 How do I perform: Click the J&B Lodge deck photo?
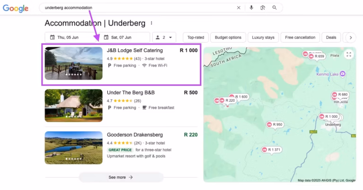coord(74,63)
